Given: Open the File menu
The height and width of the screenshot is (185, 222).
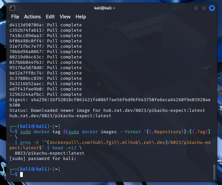Looking at the screenshot, I should pos(15,17).
